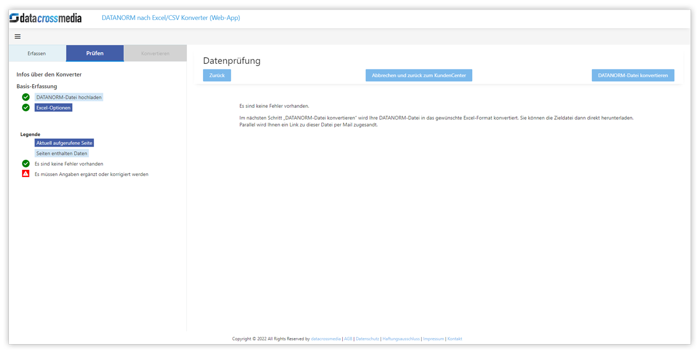The image size is (699, 353).
Task: Click Infos über den Konverter text
Action: (49, 74)
